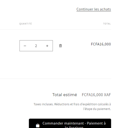Click the shopping bag icon on order button
The height and width of the screenshot is (128, 128).
pyautogui.click(x=38, y=126)
